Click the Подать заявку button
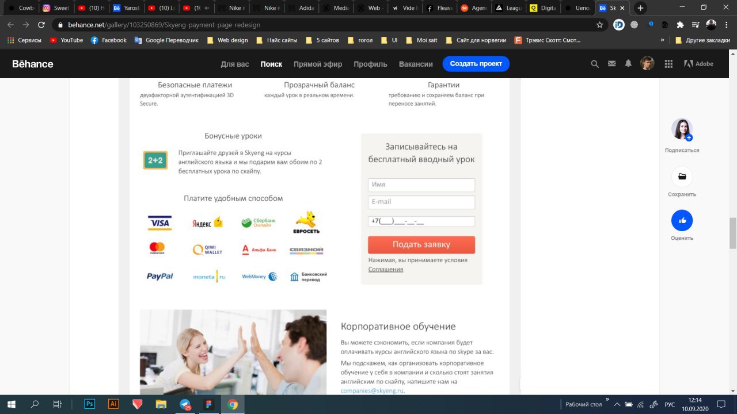The width and height of the screenshot is (737, 414). click(x=421, y=244)
